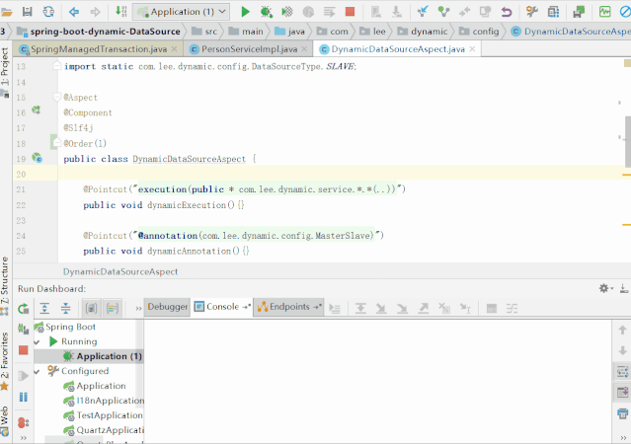
Task: Switch to the Endpoints tab
Action: click(x=289, y=307)
